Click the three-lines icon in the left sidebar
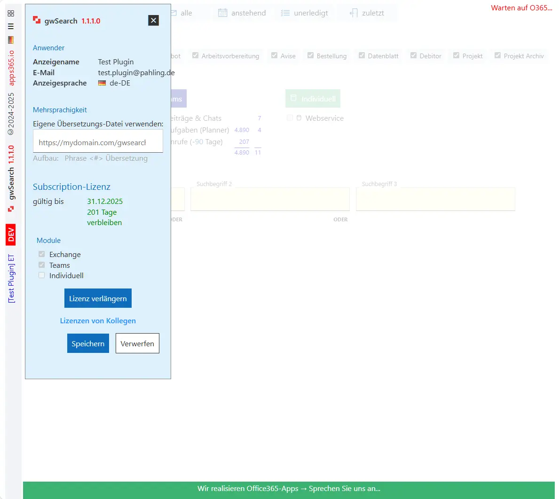Viewport: 559px width, 499px height. click(x=11, y=26)
